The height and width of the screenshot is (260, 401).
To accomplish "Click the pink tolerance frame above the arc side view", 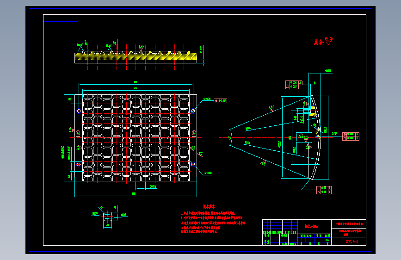I will (x=294, y=85).
